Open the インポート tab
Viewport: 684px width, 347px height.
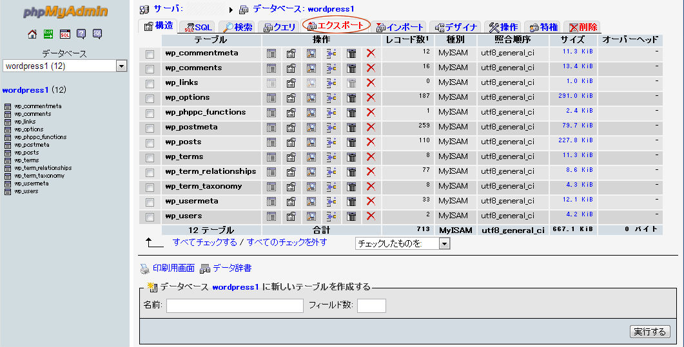point(400,27)
